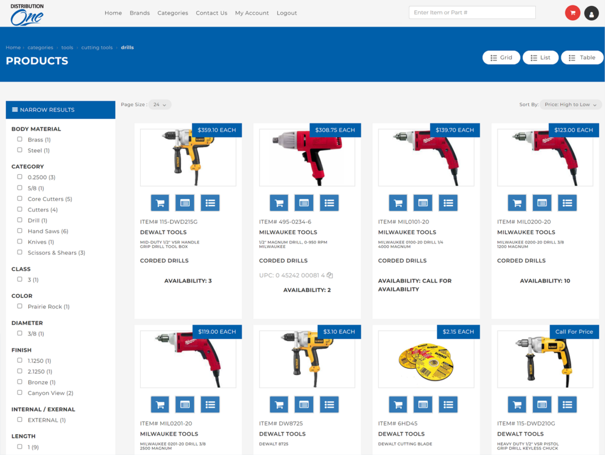This screenshot has width=605, height=455.
Task: Open the DeWalt cutting blade 6HD45 image
Action: (426, 359)
